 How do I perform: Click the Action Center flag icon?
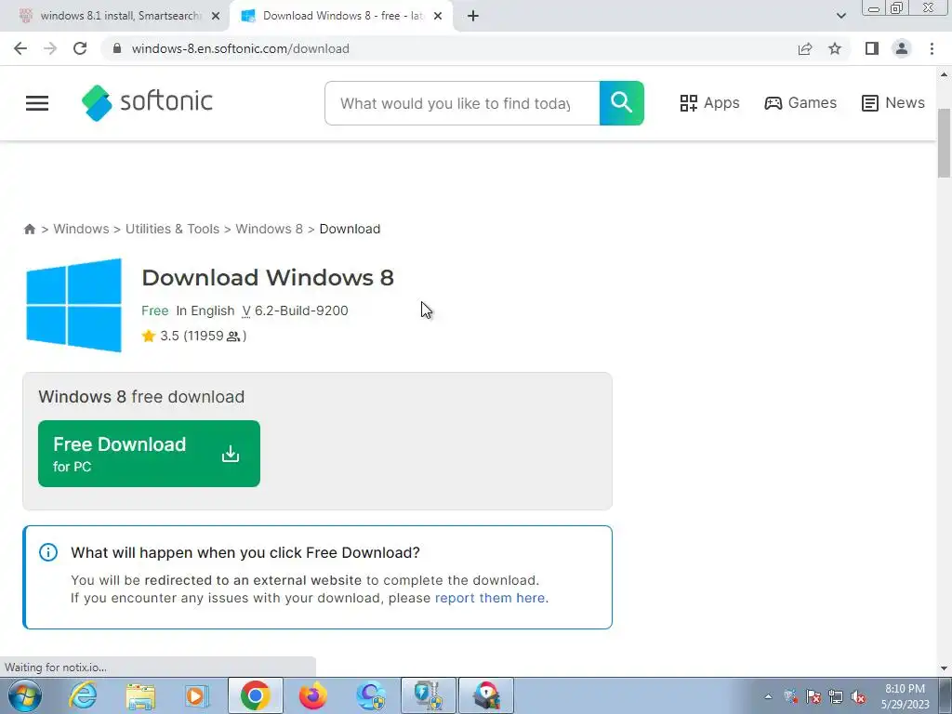[x=813, y=696]
